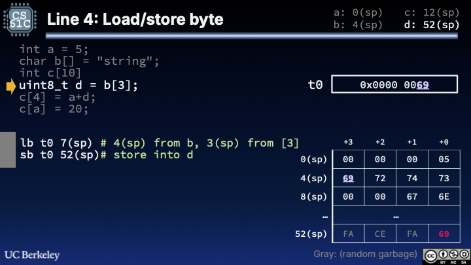Select the highlighted line uint8_t d = b[3];
The width and height of the screenshot is (471, 265).
78,85
